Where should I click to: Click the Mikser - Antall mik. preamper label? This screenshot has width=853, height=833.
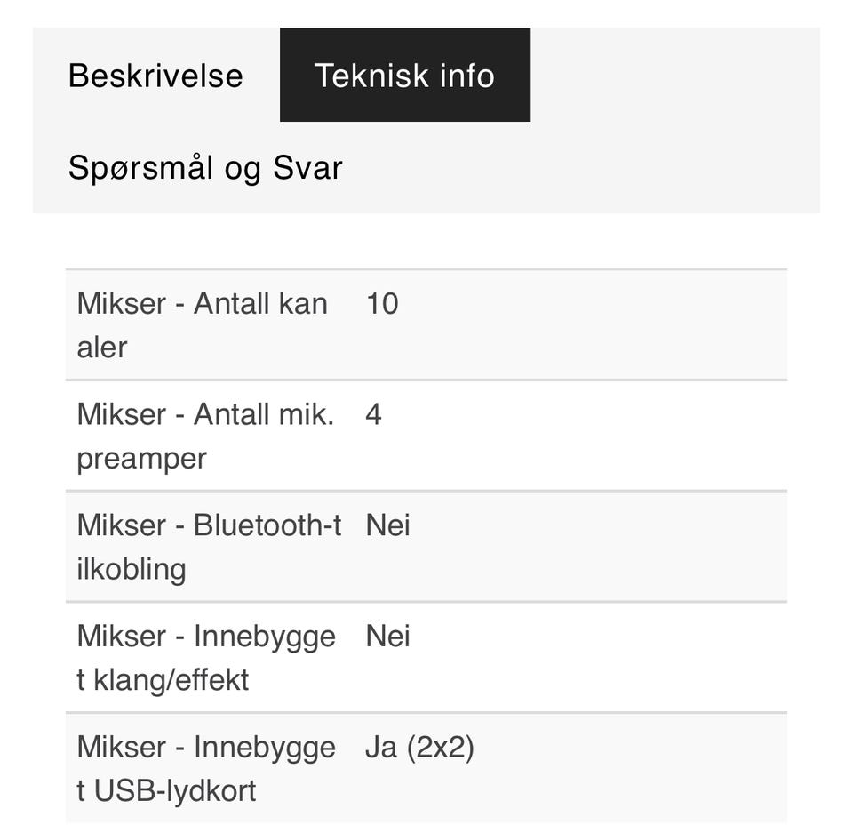[x=205, y=437]
